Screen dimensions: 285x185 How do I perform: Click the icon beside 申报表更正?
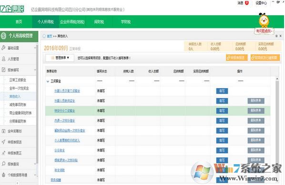(3, 153)
